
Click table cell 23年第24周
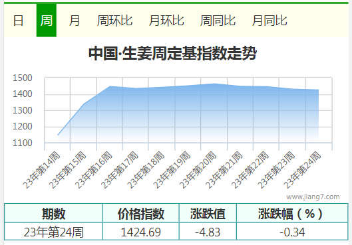[53, 232]
